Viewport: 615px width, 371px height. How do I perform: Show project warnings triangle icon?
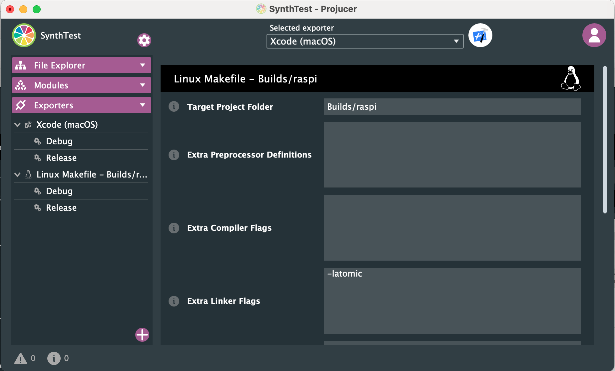click(21, 358)
